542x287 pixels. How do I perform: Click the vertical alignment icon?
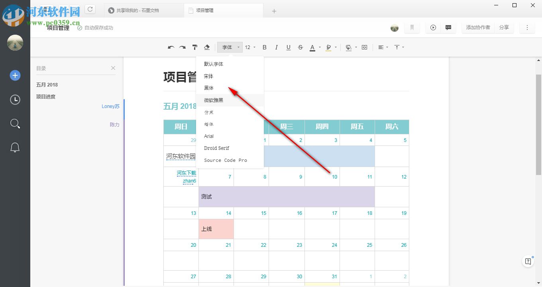[397, 47]
